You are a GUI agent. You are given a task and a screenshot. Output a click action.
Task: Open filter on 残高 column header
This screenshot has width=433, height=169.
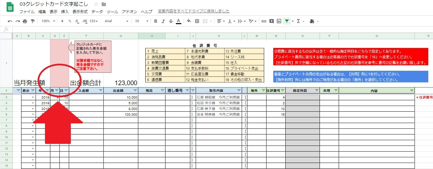[x=162, y=90]
